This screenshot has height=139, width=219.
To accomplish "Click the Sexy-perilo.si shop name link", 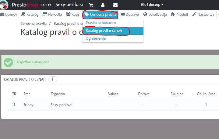I will coord(69,5).
